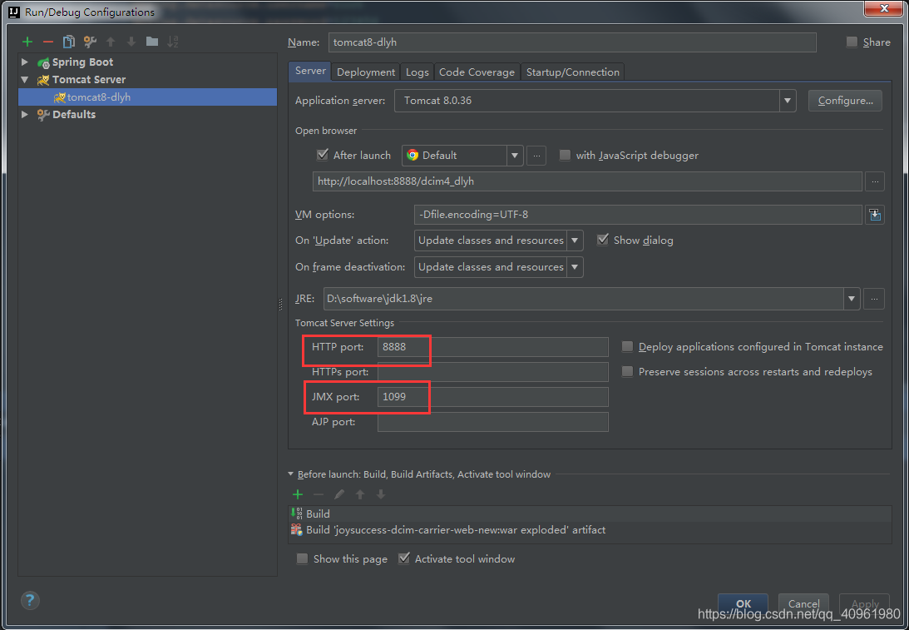Viewport: 909px width, 630px height.
Task: Remove before-launch task minus icon
Action: (x=319, y=494)
